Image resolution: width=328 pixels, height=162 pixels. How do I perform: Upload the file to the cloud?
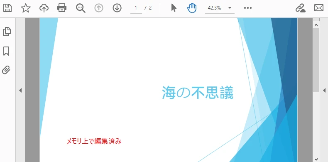[x=44, y=8]
